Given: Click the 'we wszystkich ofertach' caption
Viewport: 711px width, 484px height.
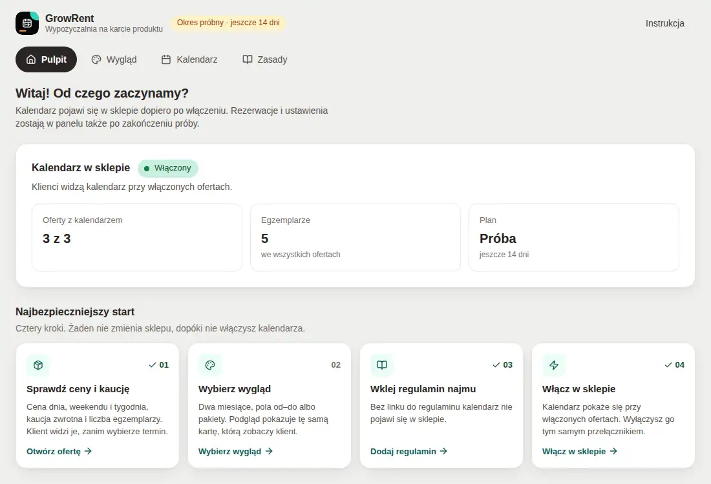Looking at the screenshot, I should click(301, 254).
